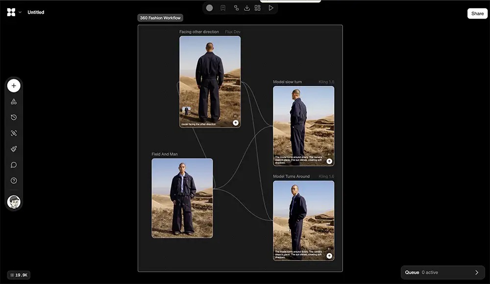Open the templates grid icon in the top toolbar

[257, 7]
